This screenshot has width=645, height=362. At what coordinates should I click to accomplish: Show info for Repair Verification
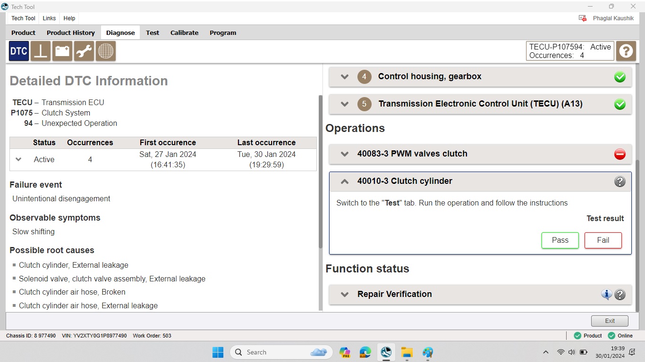tap(606, 295)
